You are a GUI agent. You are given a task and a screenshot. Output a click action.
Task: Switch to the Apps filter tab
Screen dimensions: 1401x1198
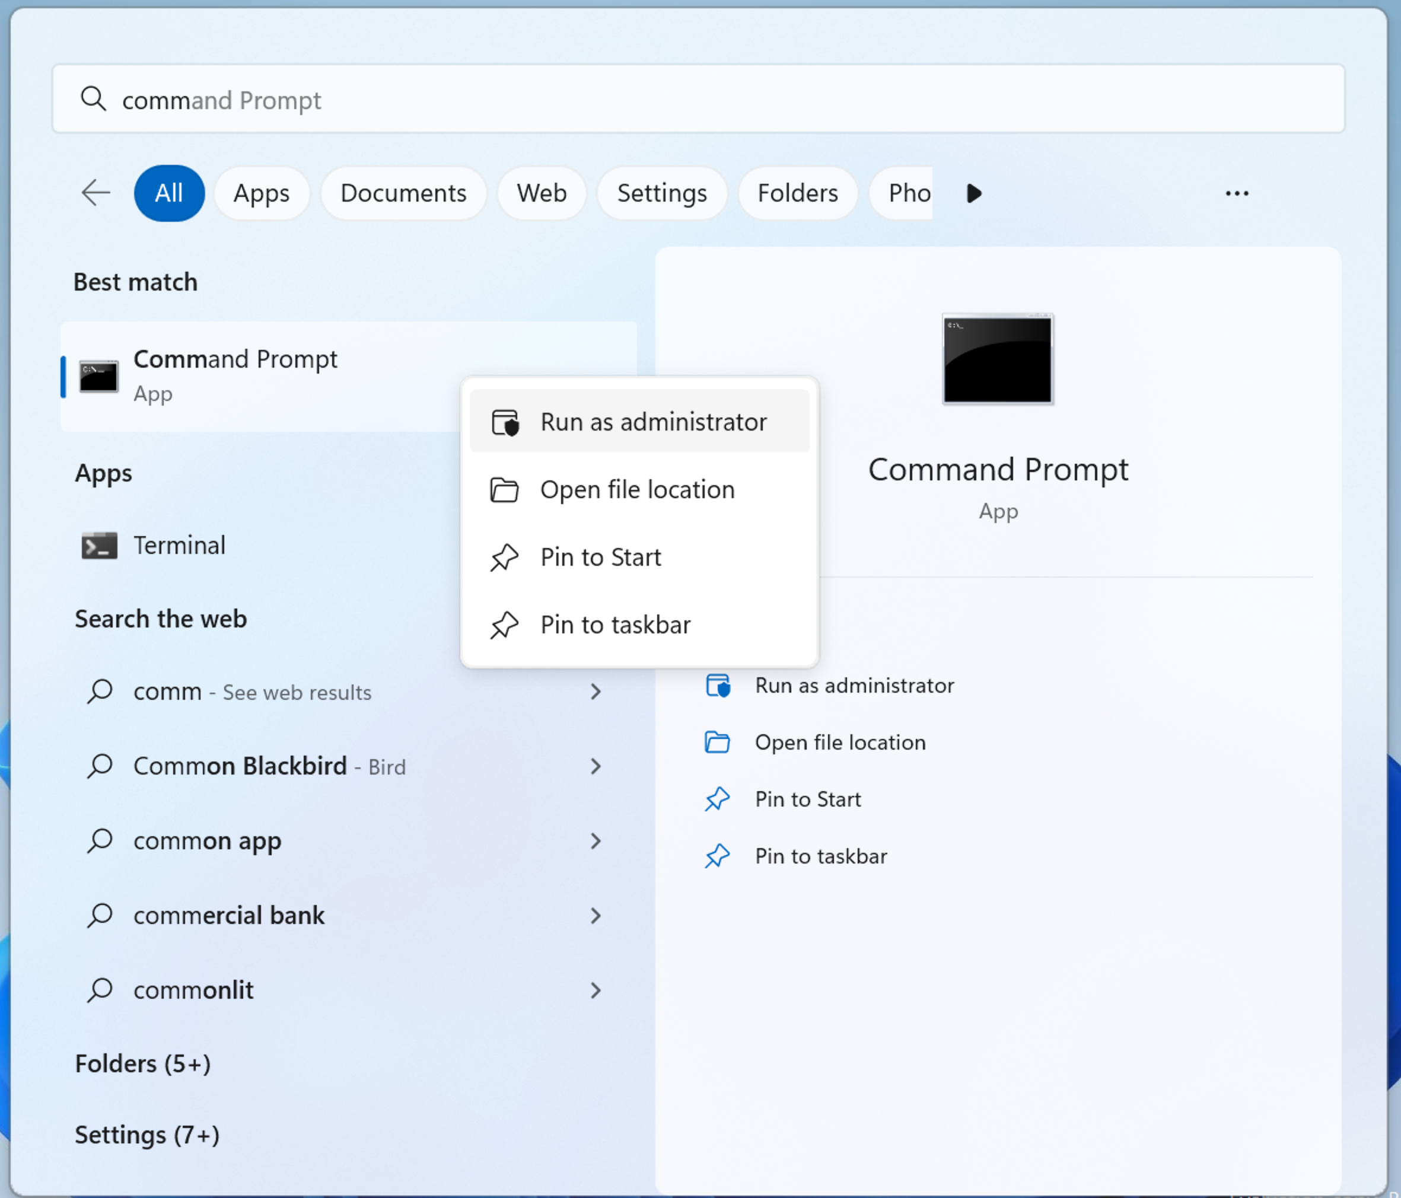pos(262,193)
